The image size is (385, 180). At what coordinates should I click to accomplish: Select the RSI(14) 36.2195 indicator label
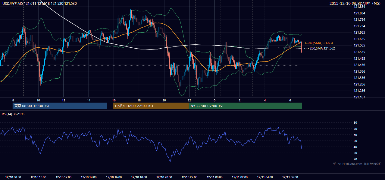click(x=13, y=114)
